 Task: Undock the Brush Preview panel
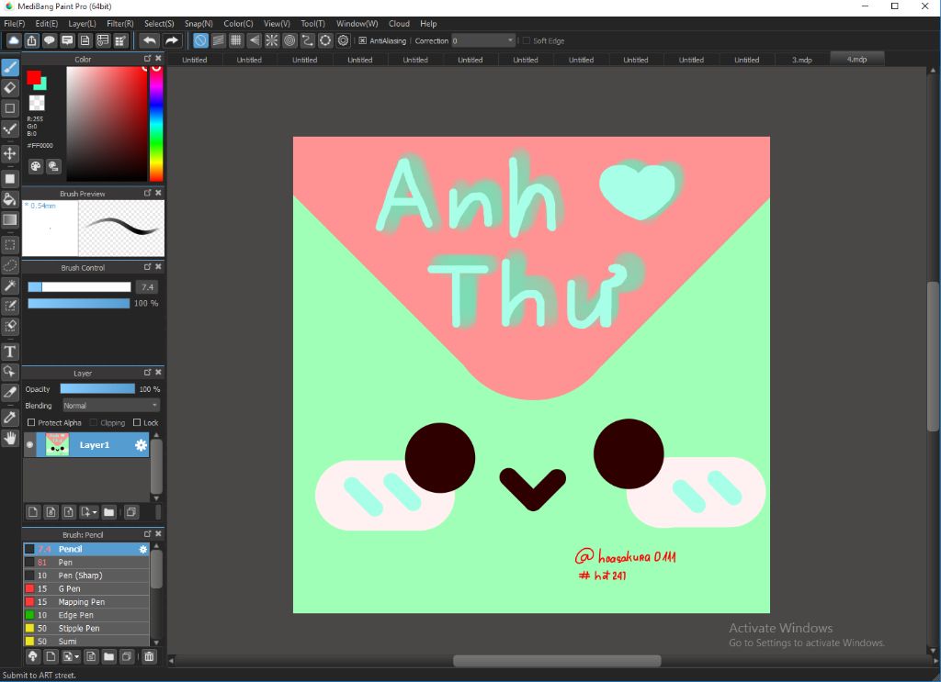pos(148,193)
